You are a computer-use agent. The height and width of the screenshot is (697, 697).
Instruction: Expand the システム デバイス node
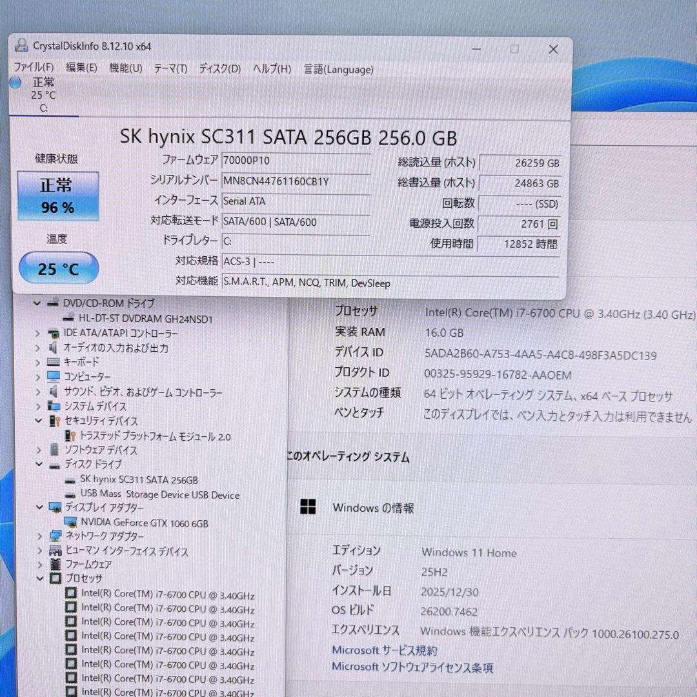coord(38,407)
